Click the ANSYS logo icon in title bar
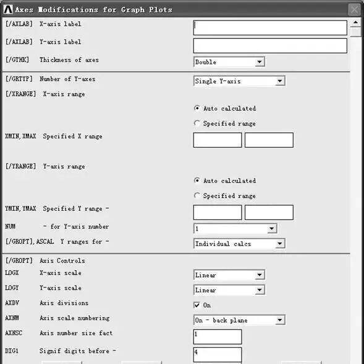Image resolution: width=364 pixels, height=364 pixels. click(8, 9)
